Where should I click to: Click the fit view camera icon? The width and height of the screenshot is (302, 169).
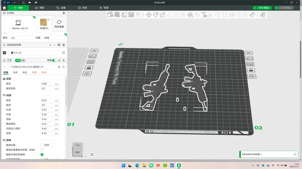[92, 155]
